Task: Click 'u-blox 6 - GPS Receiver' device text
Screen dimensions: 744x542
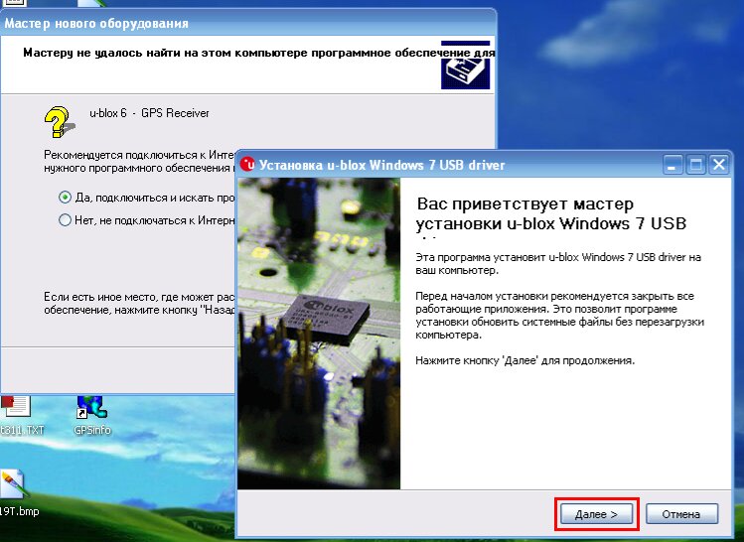Action: (x=149, y=113)
